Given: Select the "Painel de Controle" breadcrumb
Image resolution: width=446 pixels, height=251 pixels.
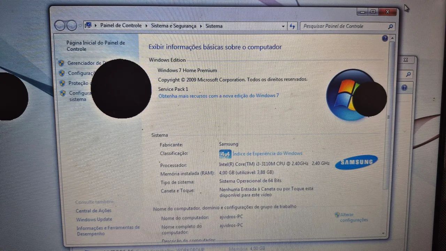Looking at the screenshot, I should (x=121, y=25).
